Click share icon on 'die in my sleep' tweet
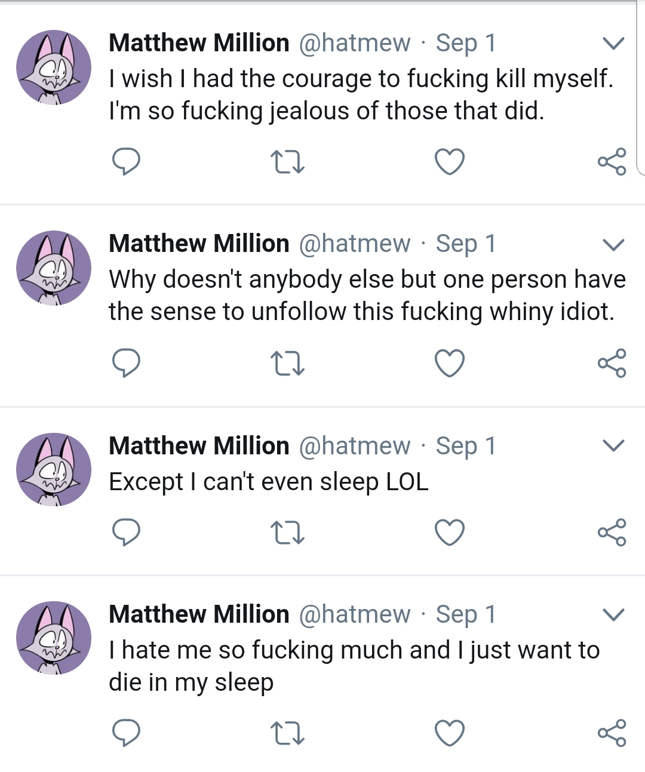Viewport: 645px width, 772px height. click(612, 733)
